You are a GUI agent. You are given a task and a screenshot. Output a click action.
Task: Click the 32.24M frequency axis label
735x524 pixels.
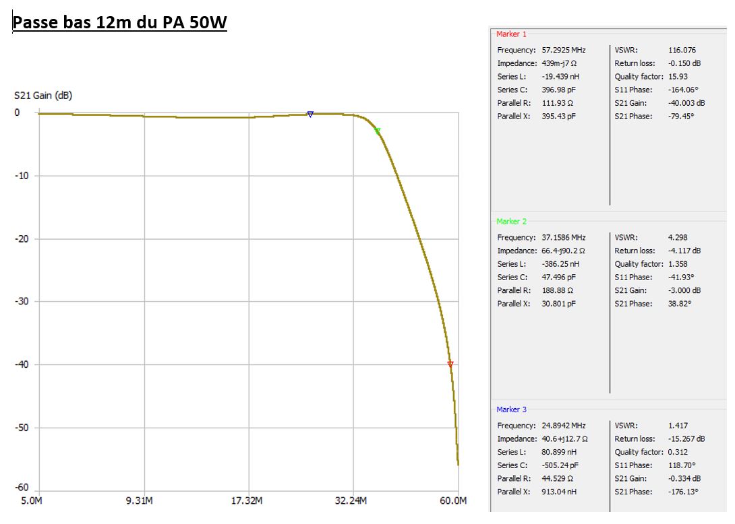351,500
